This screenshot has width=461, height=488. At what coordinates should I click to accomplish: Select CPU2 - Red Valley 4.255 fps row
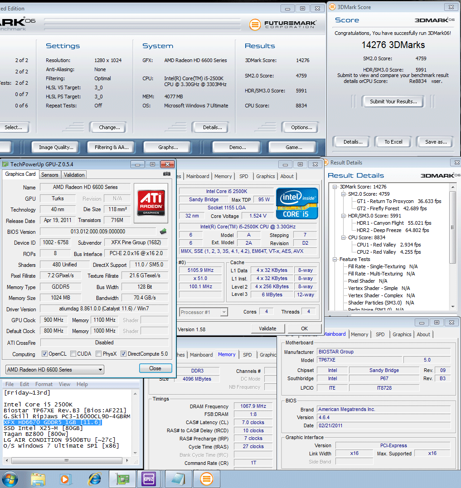pos(388,252)
